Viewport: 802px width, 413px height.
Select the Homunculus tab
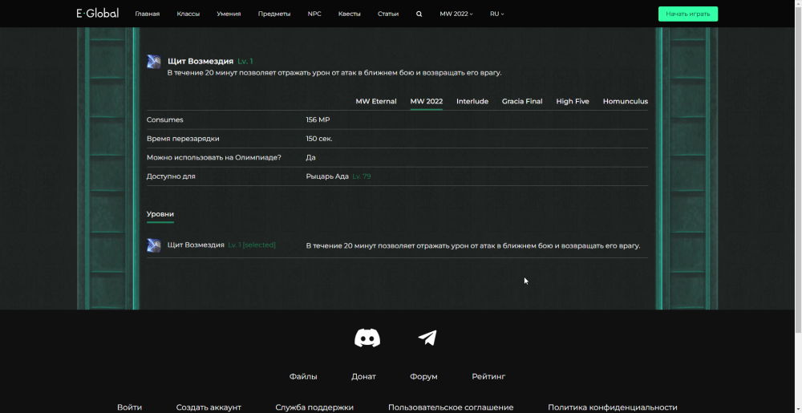coord(626,102)
